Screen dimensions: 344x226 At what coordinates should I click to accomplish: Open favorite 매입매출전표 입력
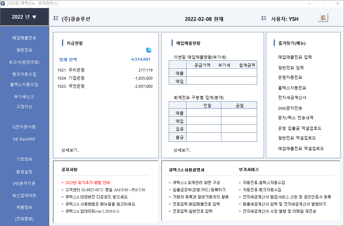(x=295, y=57)
